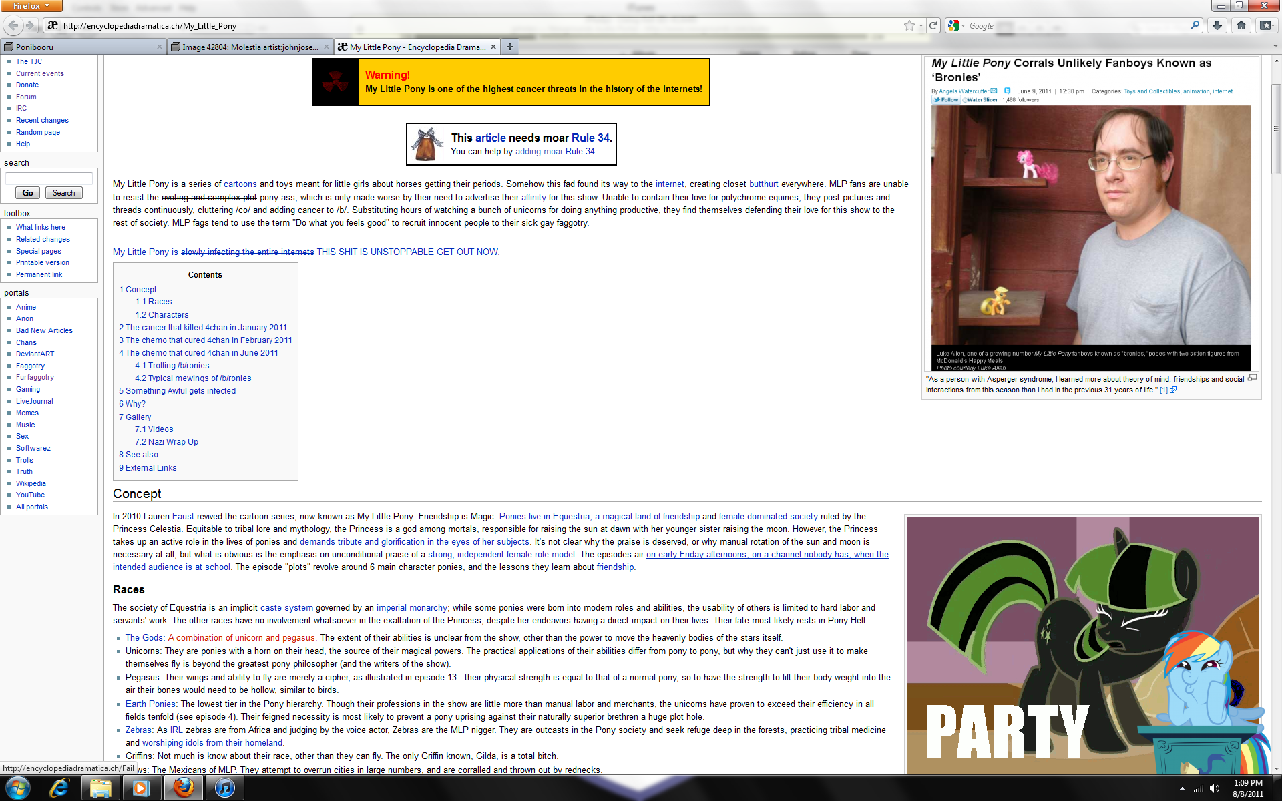Open the Recent changes sidebar link
The height and width of the screenshot is (801, 1282).
click(x=42, y=121)
